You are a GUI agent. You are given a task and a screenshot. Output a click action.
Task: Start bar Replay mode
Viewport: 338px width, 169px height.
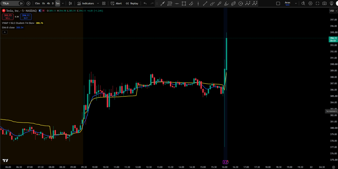click(132, 3)
